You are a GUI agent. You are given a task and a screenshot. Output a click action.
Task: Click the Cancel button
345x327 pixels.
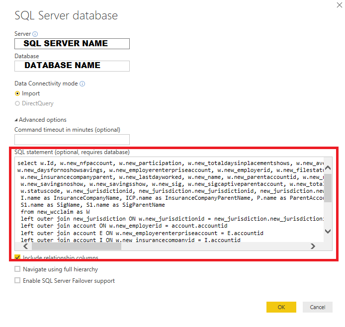(x=318, y=307)
